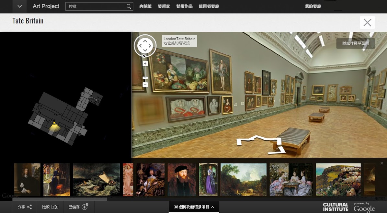The height and width of the screenshot is (213, 387).
Task: Close the thumbnail filmstrip with small x
Action: 382,163
